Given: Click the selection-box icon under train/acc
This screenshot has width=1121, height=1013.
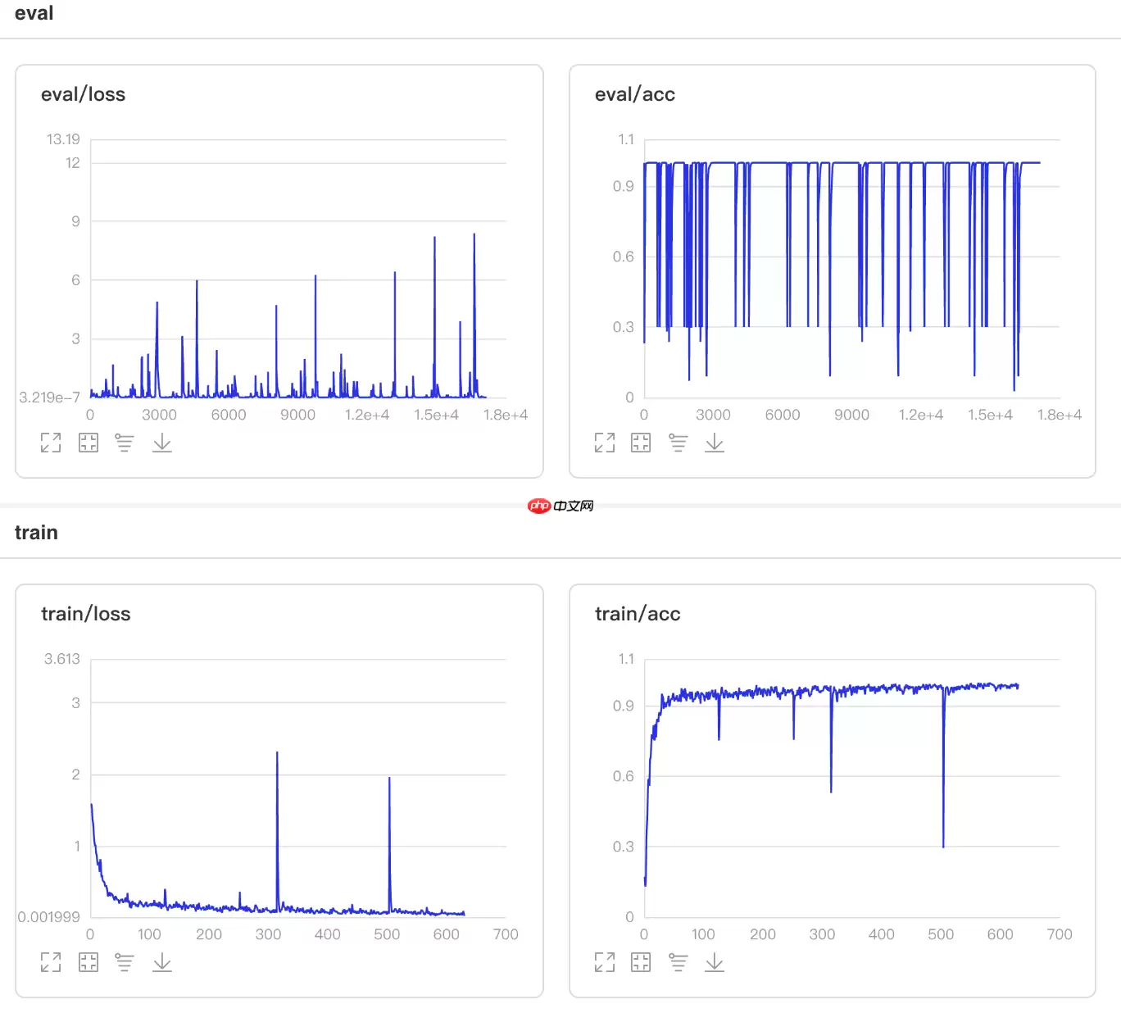Looking at the screenshot, I should pos(641,962).
